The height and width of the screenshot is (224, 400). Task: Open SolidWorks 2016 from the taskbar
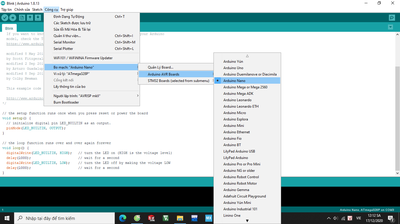point(151,218)
